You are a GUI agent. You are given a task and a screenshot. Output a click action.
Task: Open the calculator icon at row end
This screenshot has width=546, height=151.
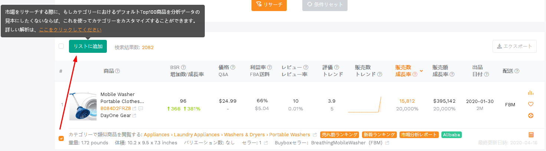[531, 135]
